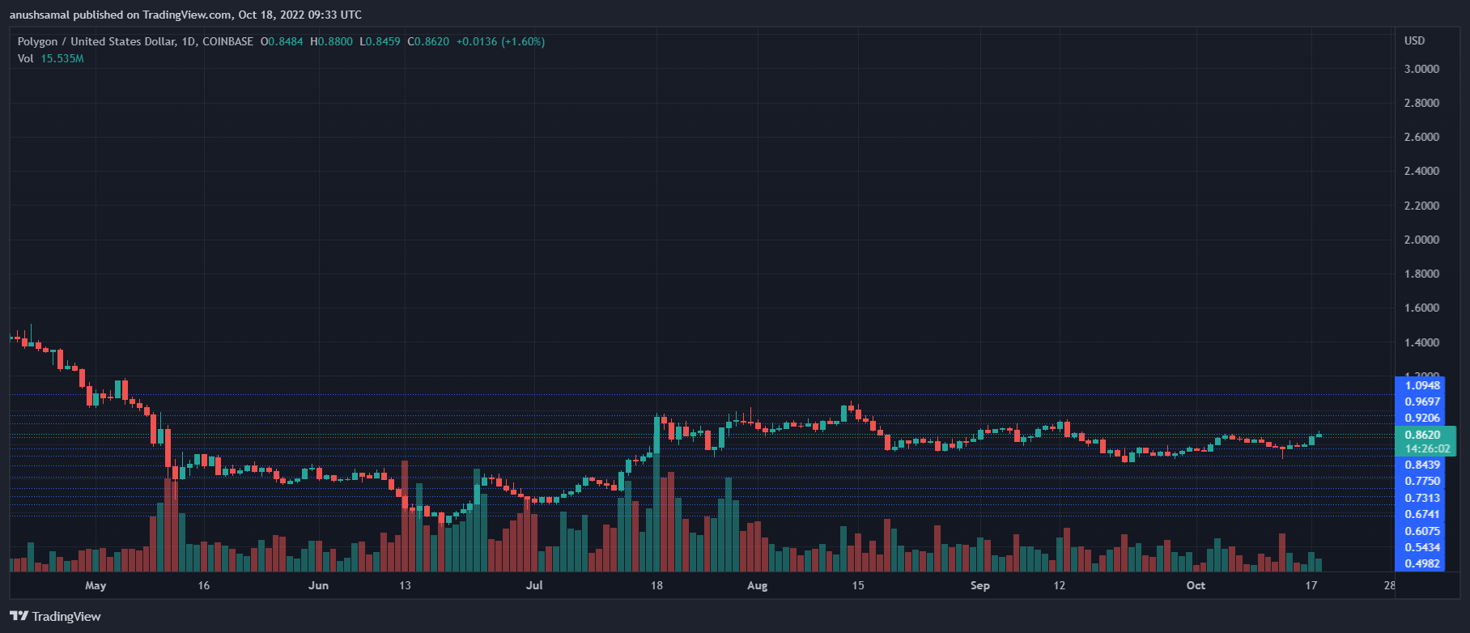The image size is (1470, 633).
Task: Click the blue 0.7750 price level tag
Action: tap(1420, 481)
